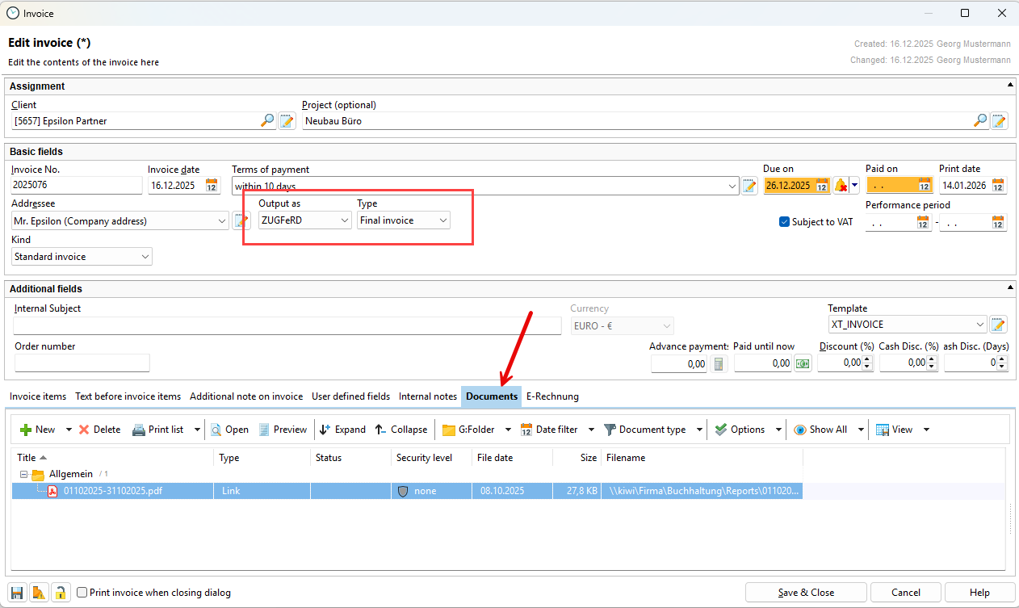The width and height of the screenshot is (1019, 608).
Task: Open the print date calendar picker
Action: pyautogui.click(x=999, y=186)
